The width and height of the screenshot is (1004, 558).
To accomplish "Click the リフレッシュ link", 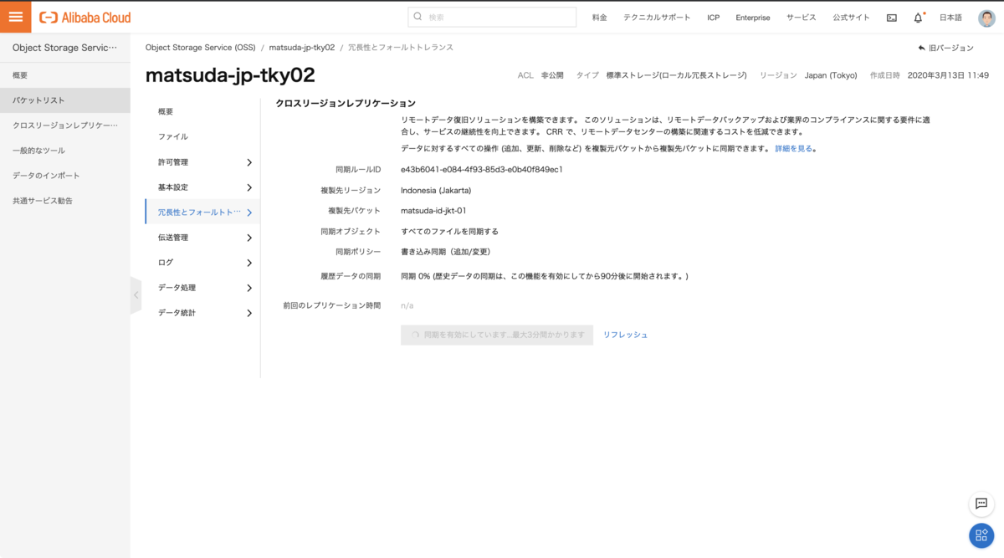I will [625, 335].
